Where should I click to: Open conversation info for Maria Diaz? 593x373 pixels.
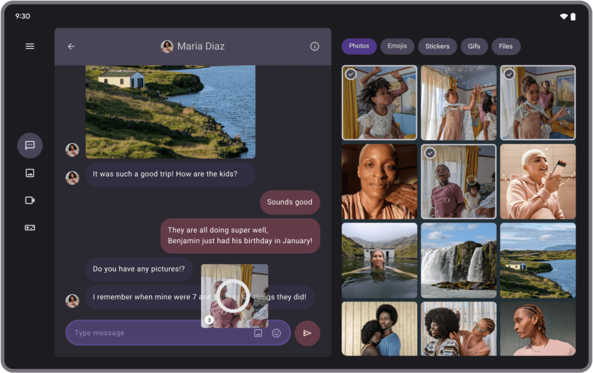pyautogui.click(x=315, y=46)
